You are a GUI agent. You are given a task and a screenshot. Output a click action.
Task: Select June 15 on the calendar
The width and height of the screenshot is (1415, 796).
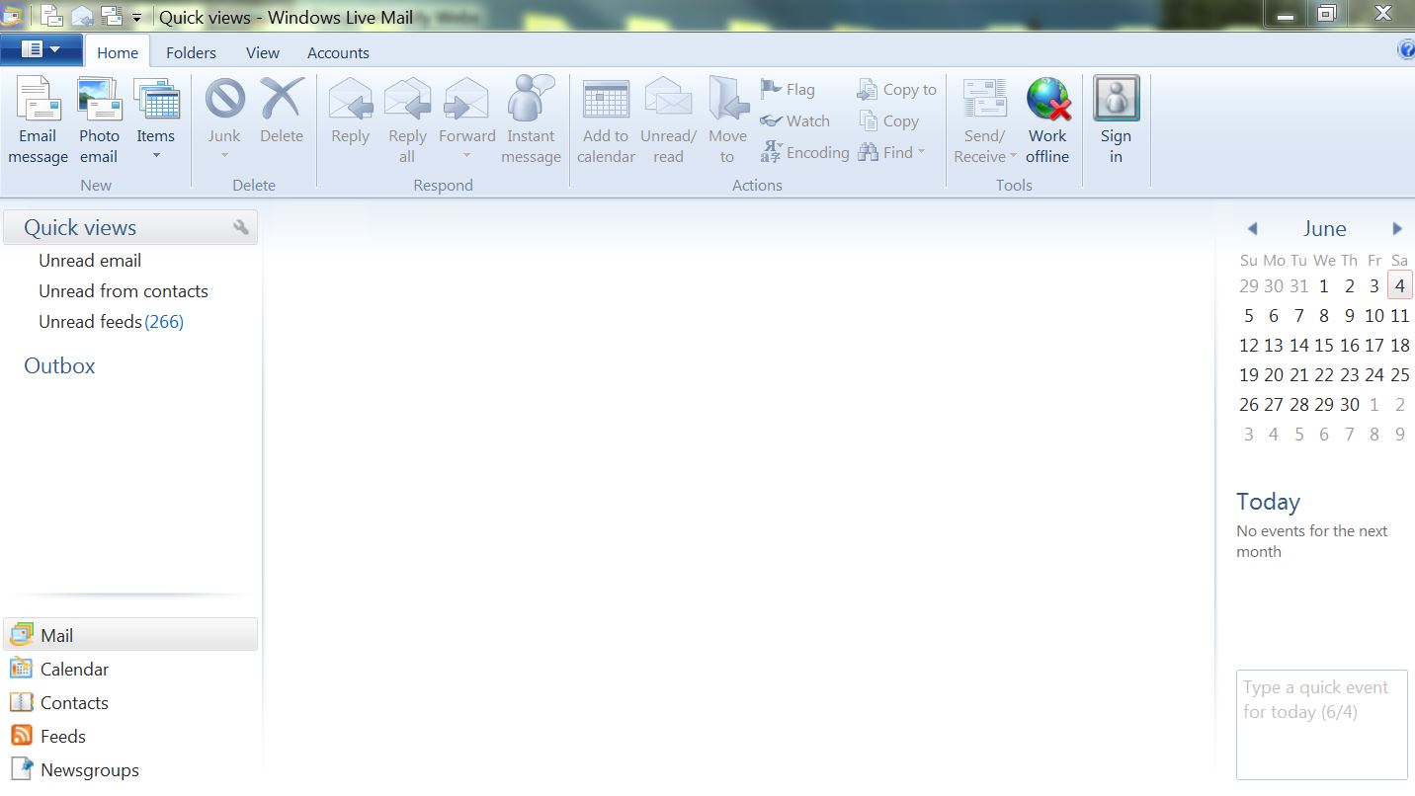(1324, 346)
